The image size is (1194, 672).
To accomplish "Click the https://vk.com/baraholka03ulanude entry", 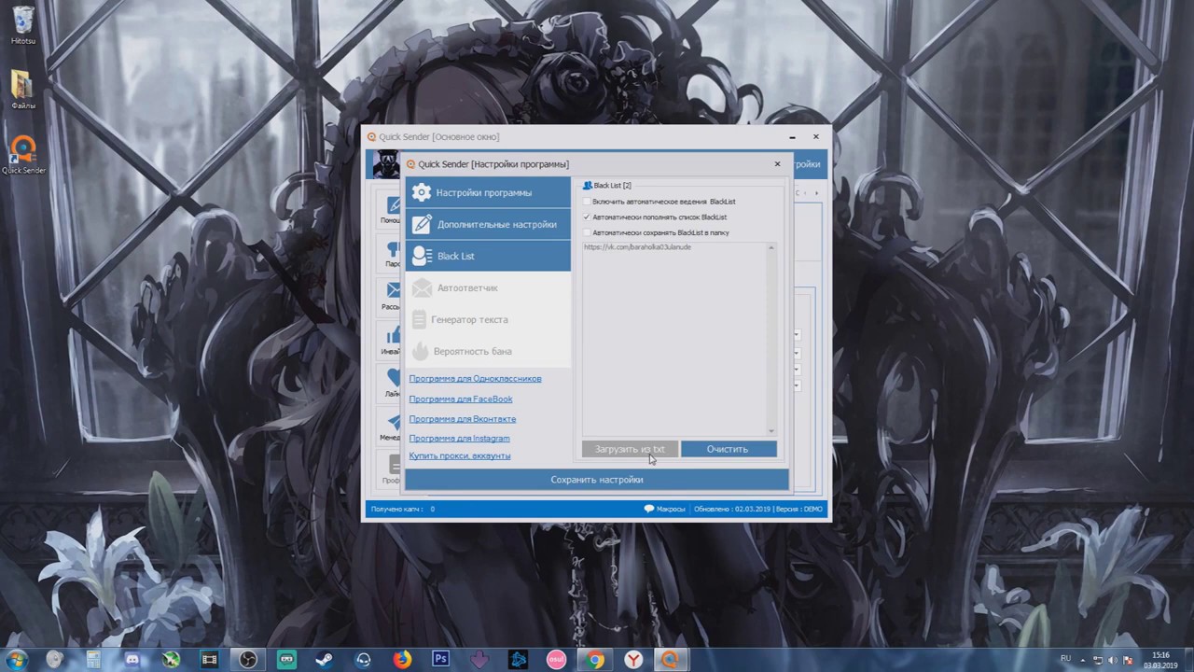I will pyautogui.click(x=637, y=247).
